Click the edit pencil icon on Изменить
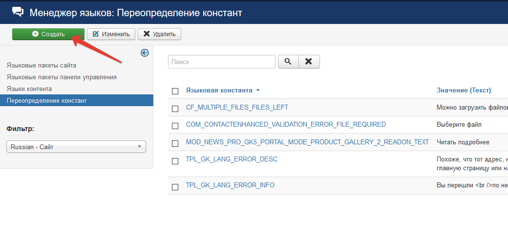The width and height of the screenshot is (508, 248). coord(96,34)
